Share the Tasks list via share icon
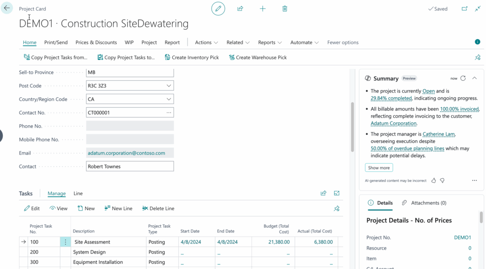Image resolution: width=486 pixels, height=269 pixels. (x=323, y=193)
